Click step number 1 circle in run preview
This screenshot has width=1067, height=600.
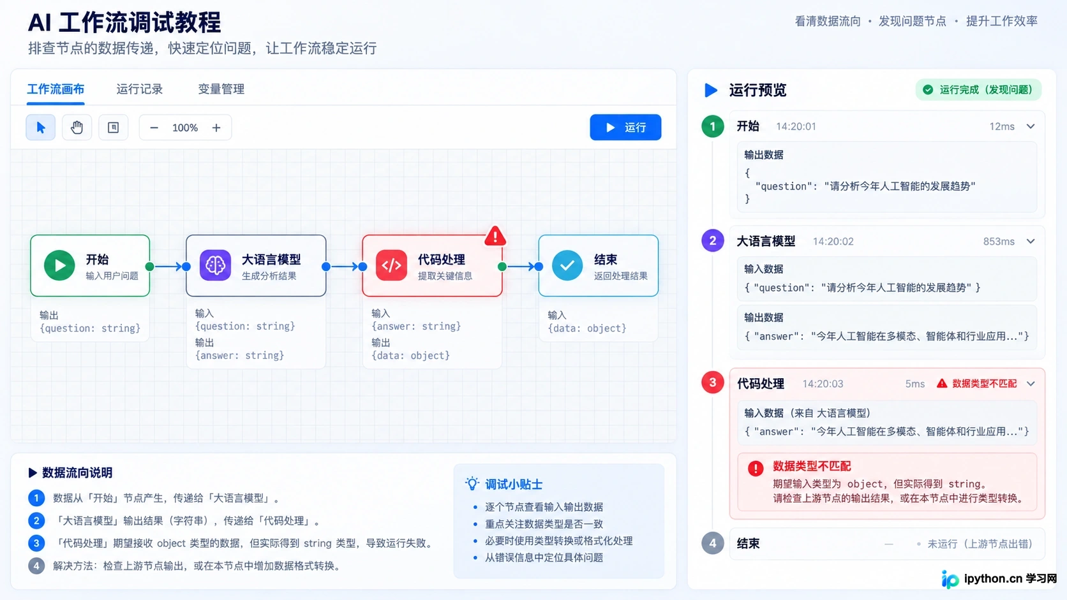(713, 126)
